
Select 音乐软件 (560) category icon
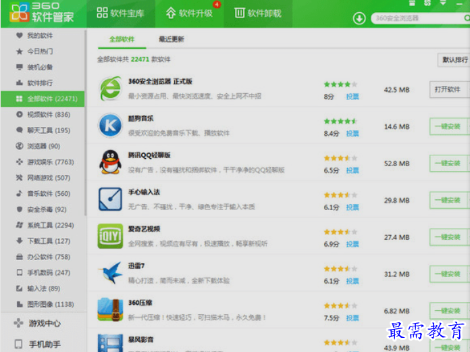20,193
